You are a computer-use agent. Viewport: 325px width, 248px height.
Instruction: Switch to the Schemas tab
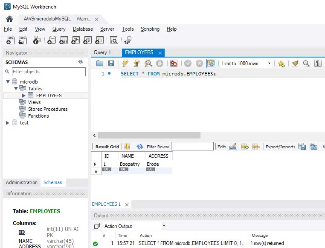click(53, 182)
